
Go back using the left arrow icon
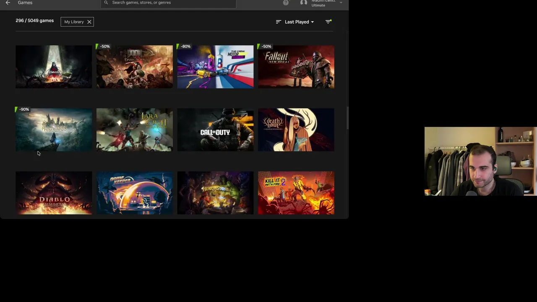(8, 3)
